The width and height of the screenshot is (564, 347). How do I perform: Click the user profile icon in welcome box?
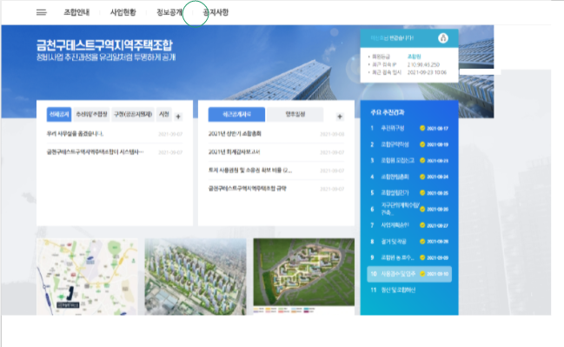point(443,37)
